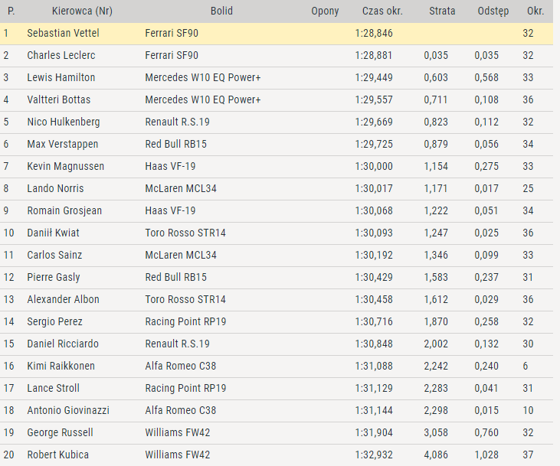
Task: Select Kimi Raikkonen's name
Action: [x=63, y=367]
